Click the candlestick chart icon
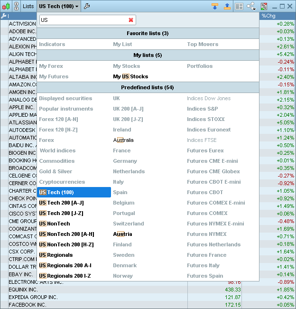 (x=6, y=6)
